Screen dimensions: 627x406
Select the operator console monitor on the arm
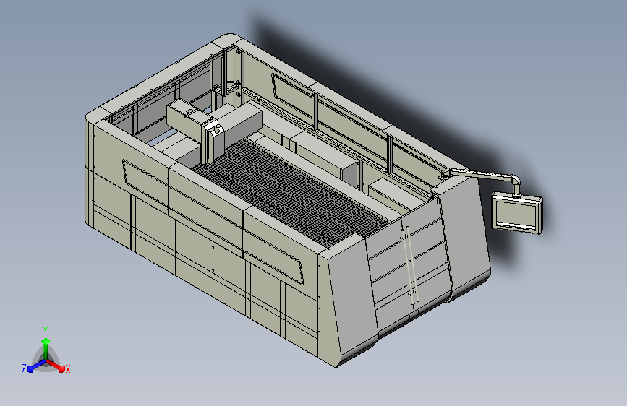[516, 213]
